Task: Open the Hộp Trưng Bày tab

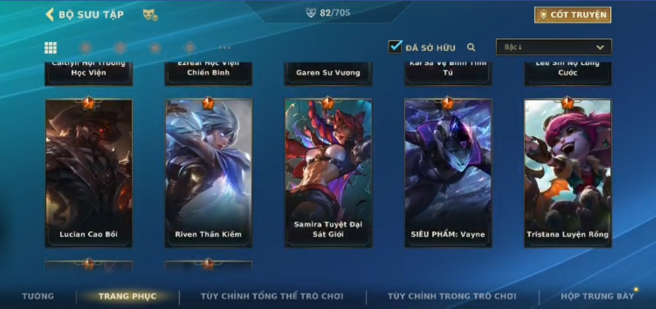Action: [x=597, y=296]
